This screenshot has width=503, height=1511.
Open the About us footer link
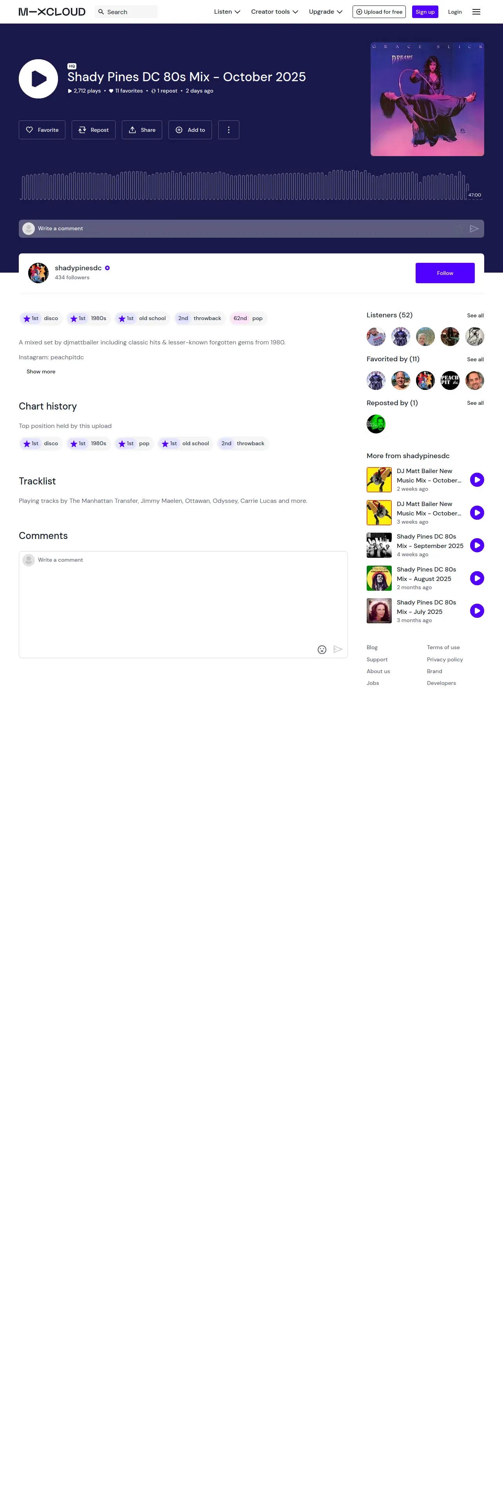pyautogui.click(x=378, y=672)
